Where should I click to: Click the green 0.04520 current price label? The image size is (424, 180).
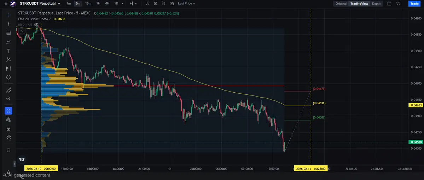(416, 142)
